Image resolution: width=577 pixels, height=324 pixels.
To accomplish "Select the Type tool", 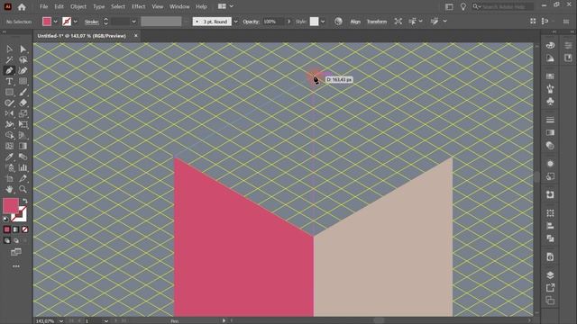I will coord(9,81).
